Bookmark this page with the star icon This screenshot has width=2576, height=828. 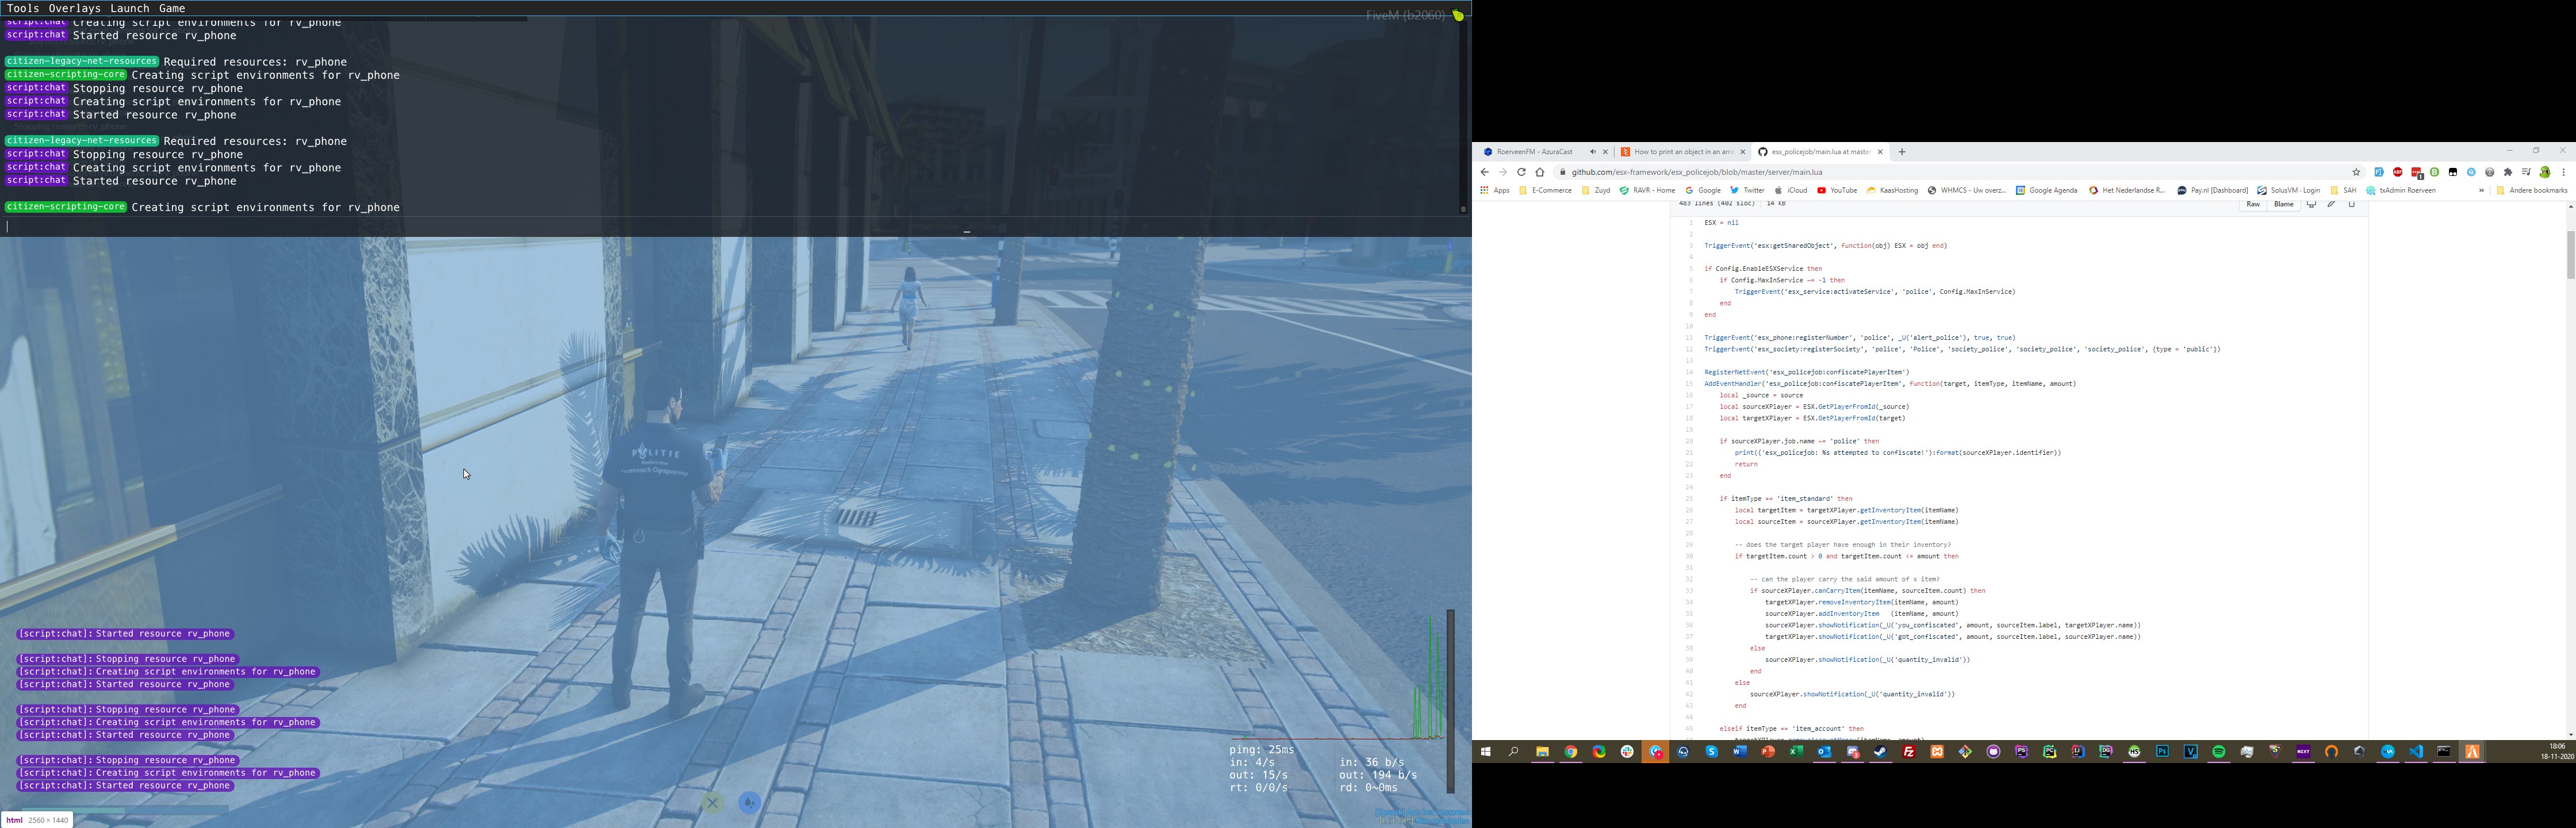pyautogui.click(x=2356, y=172)
